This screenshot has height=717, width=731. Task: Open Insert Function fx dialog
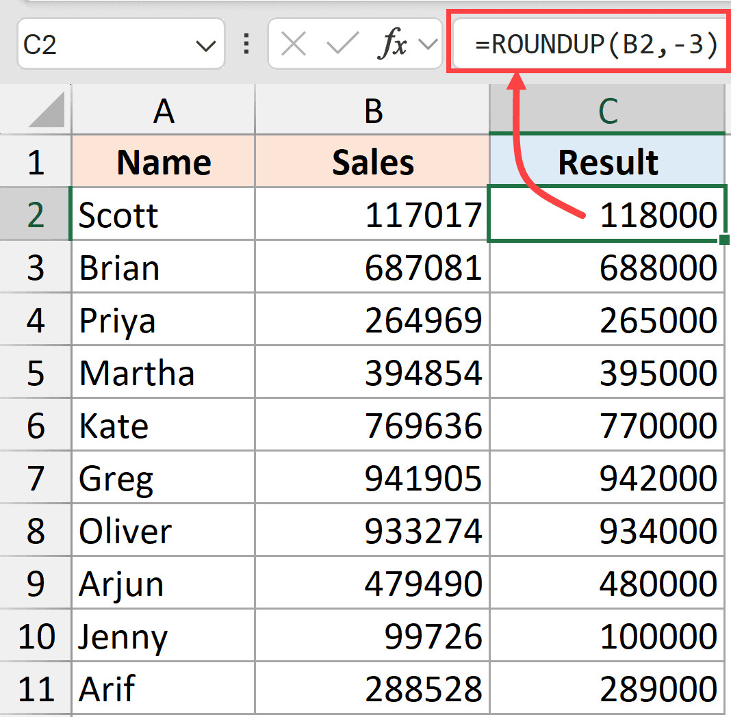(x=393, y=45)
